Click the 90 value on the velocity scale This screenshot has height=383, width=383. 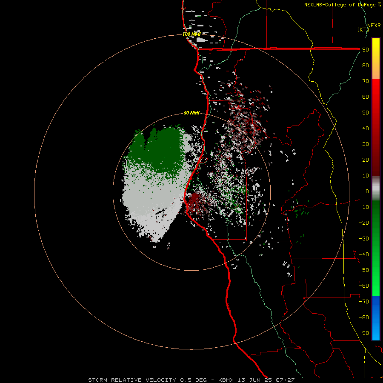(x=366, y=50)
